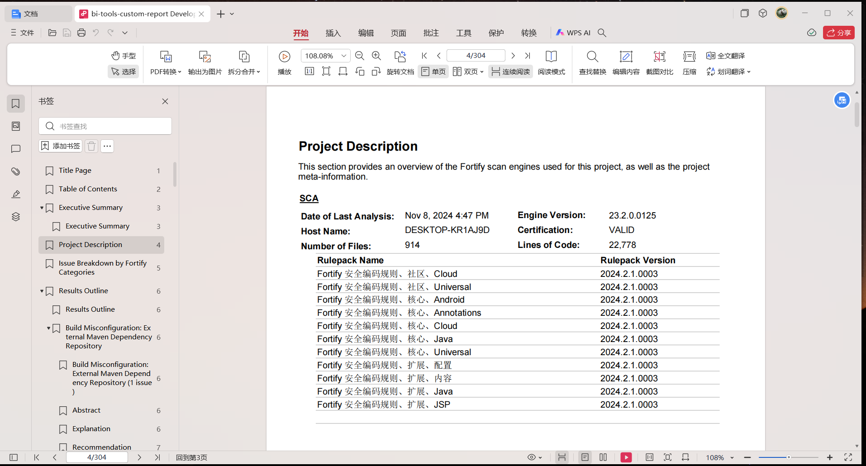The width and height of the screenshot is (866, 466).
Task: Collapse the top-level Results Outline bookmark
Action: pos(42,291)
